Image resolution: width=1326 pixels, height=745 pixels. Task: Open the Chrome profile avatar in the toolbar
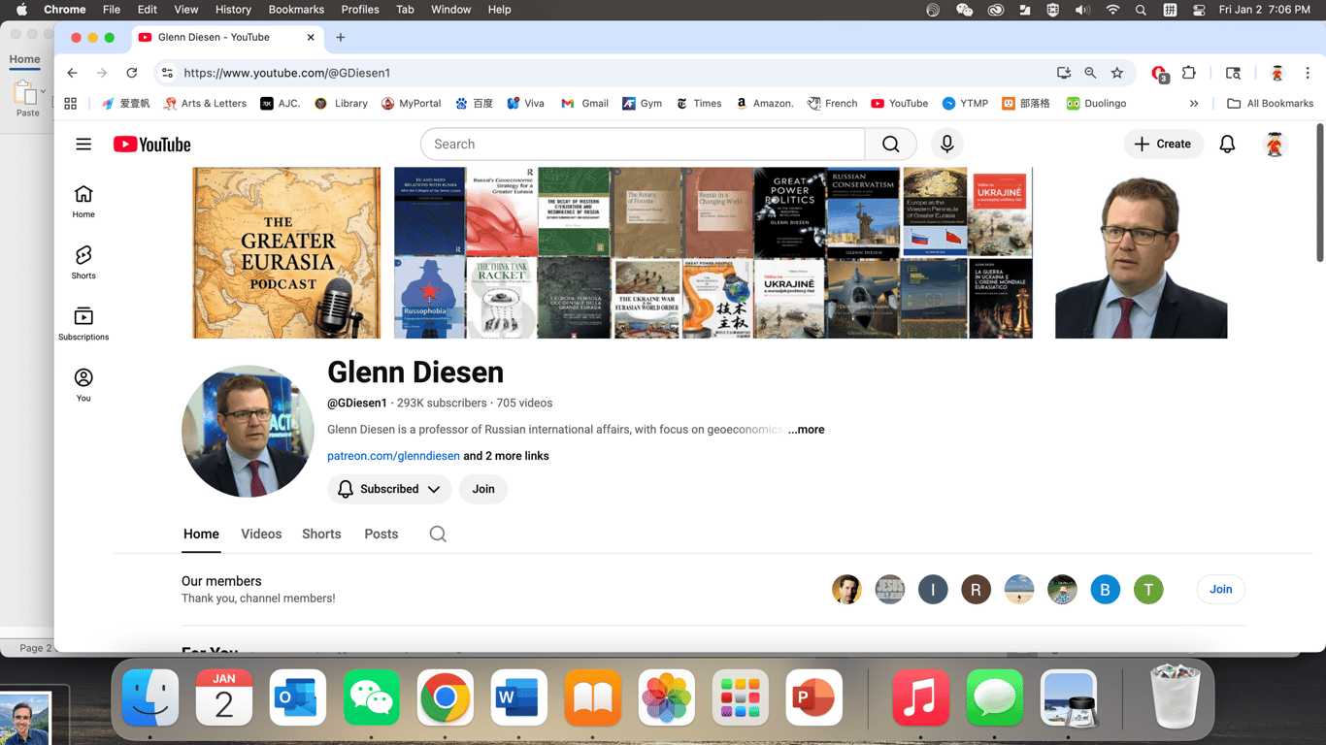[x=1277, y=73]
